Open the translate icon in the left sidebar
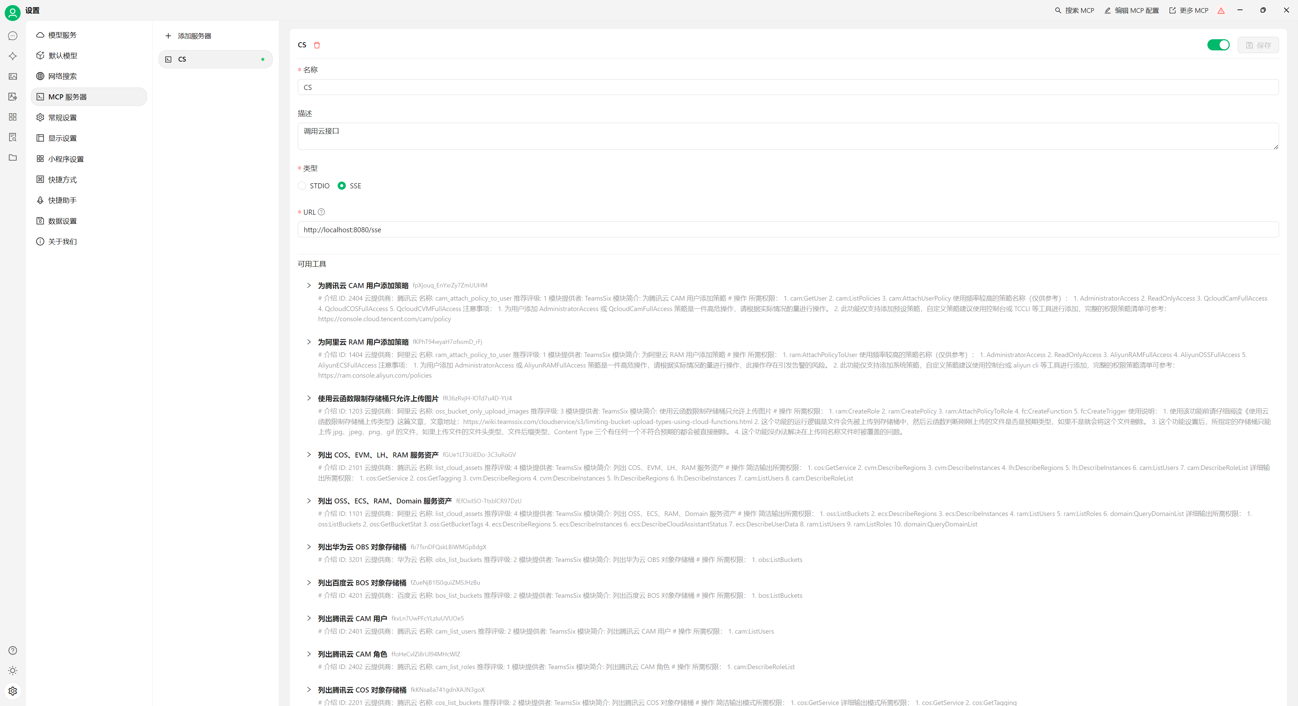 coord(13,97)
